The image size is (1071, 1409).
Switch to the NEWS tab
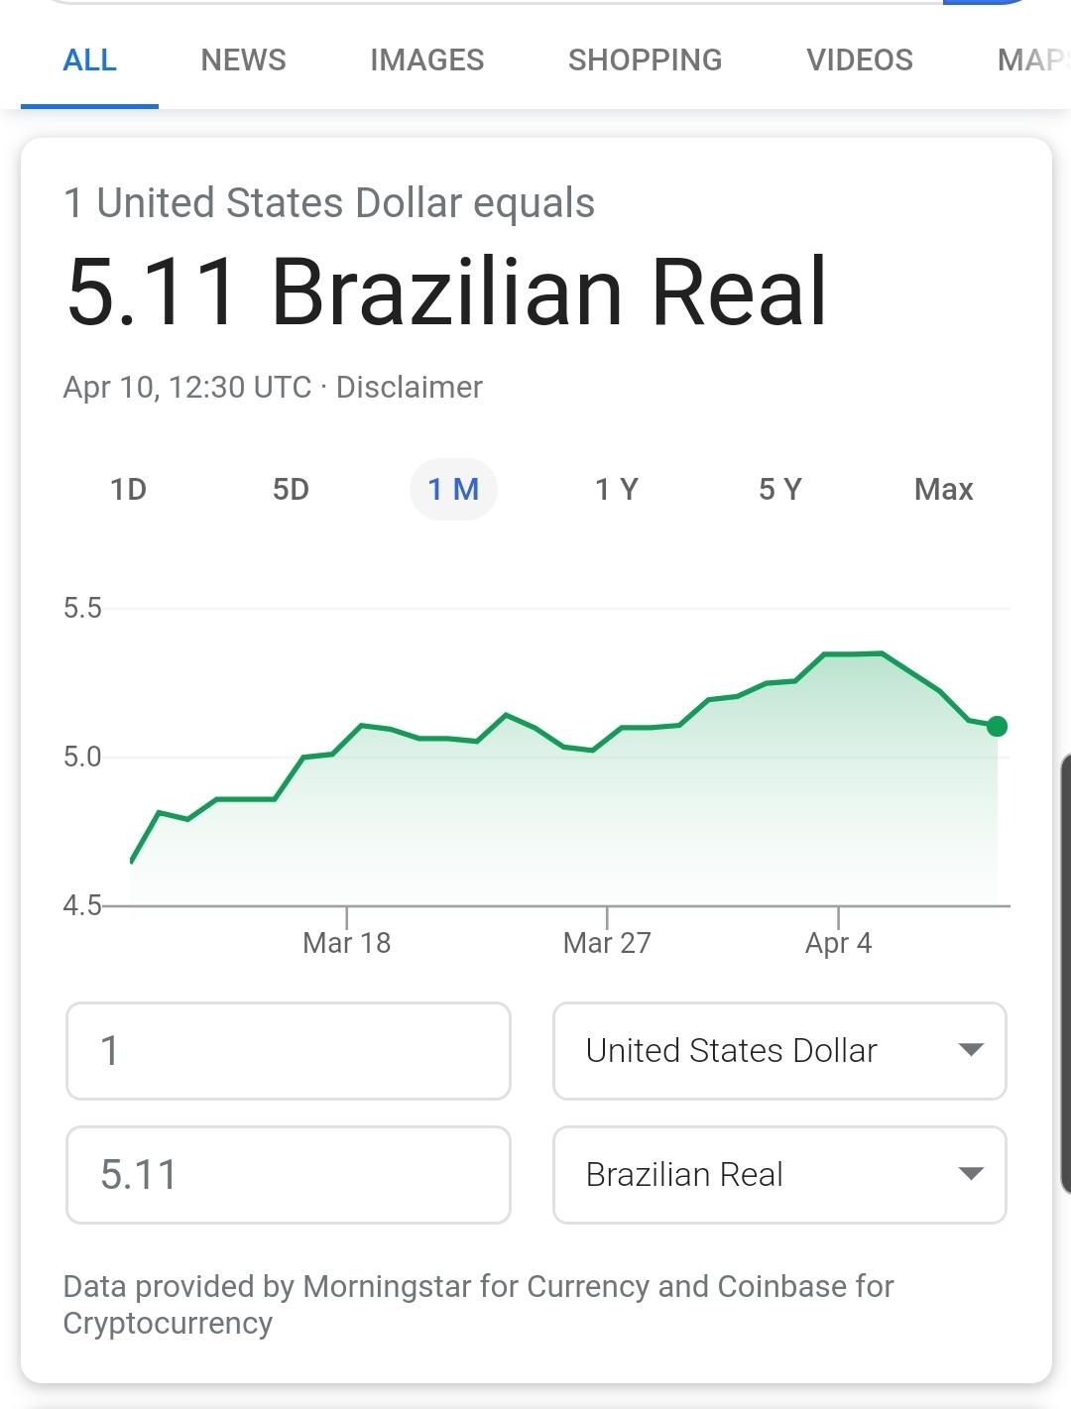pos(243,60)
